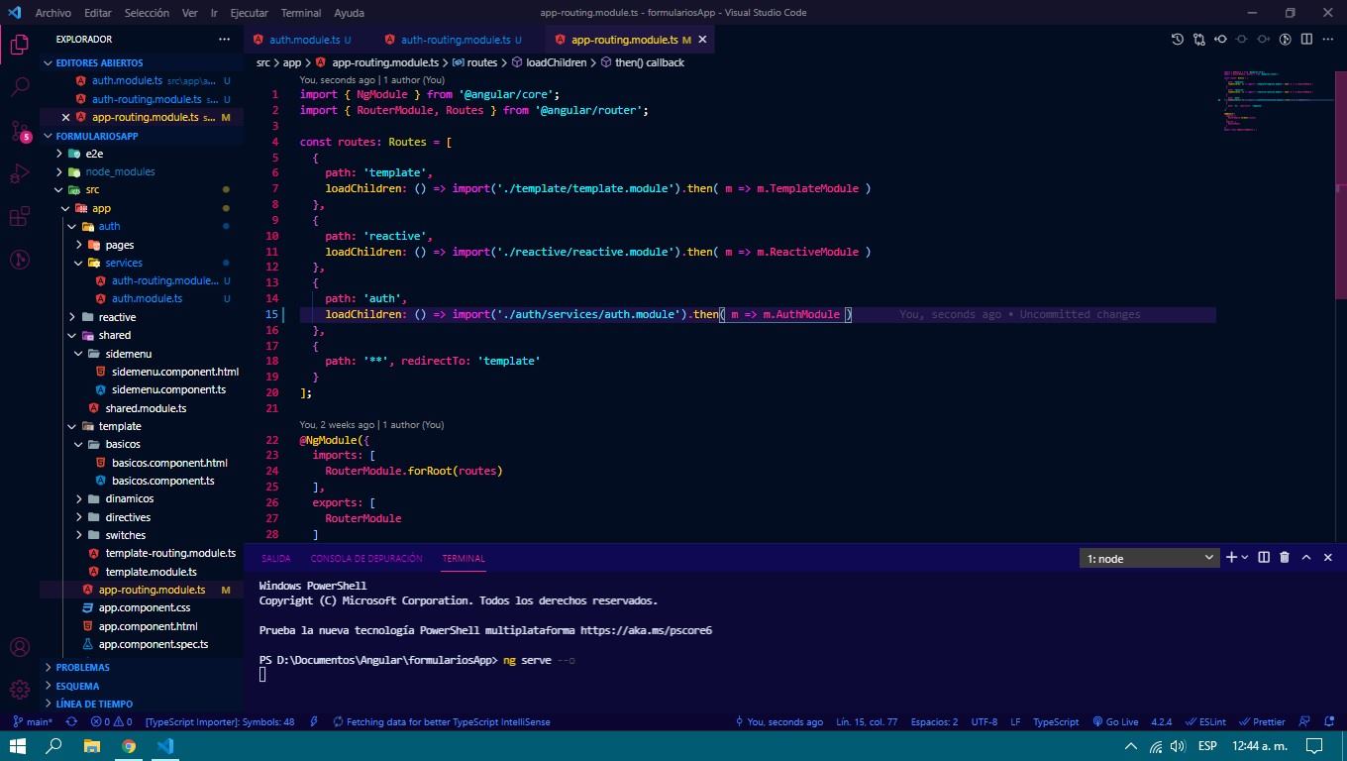Image resolution: width=1347 pixels, height=761 pixels.
Task: Open the Terminal menu
Action: pyautogui.click(x=300, y=13)
